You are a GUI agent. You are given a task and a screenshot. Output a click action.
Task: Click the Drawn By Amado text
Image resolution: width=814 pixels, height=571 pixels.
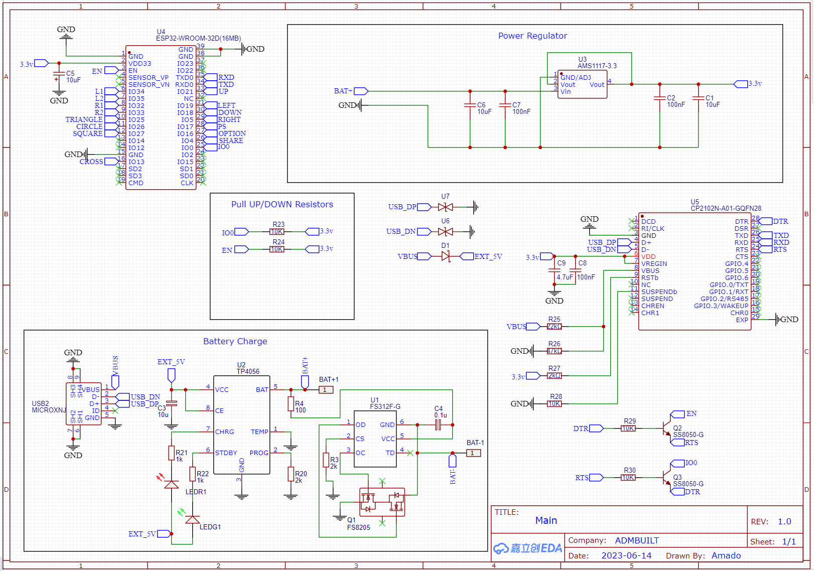click(x=726, y=555)
